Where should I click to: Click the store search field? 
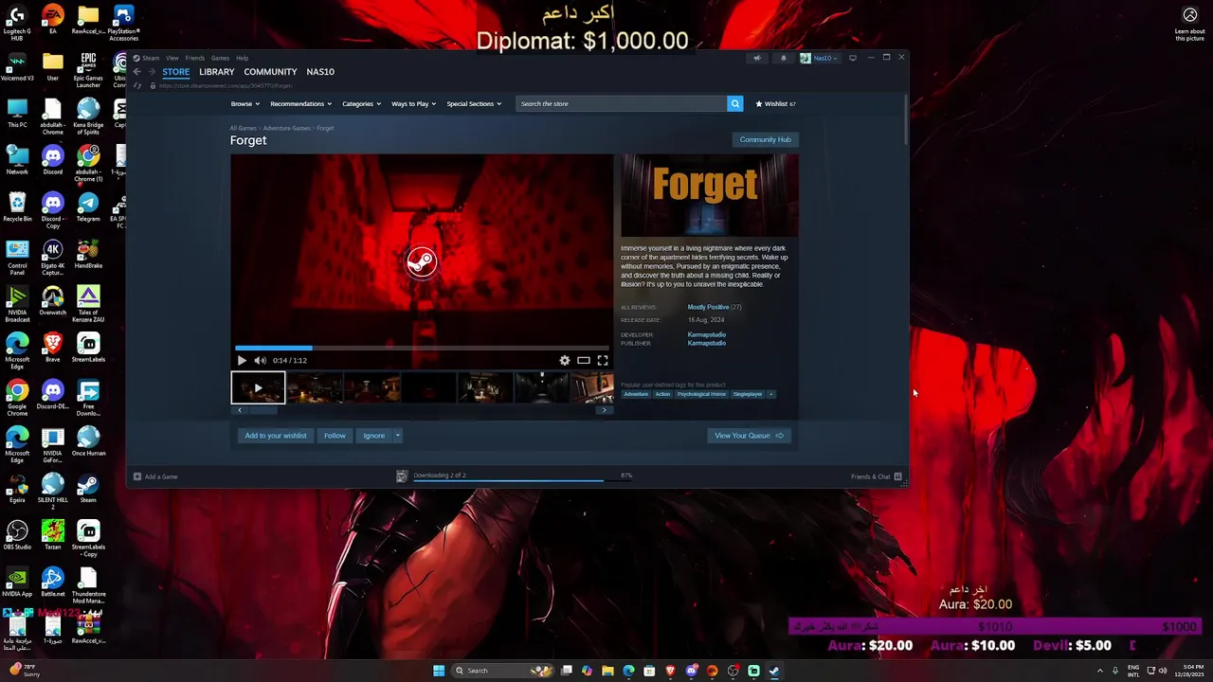pyautogui.click(x=622, y=103)
